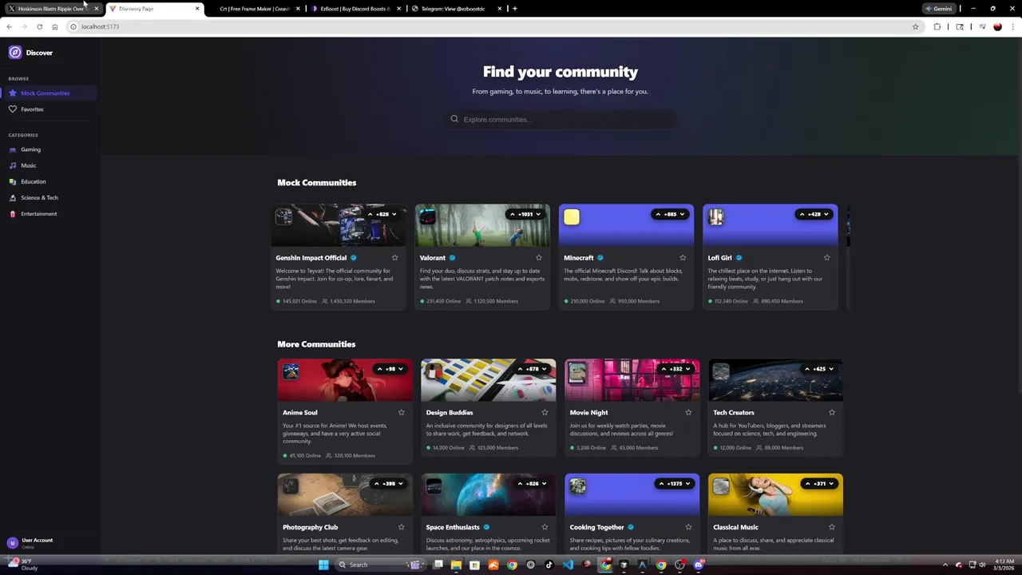Toggle favorite star on Valorant card
1022x575 pixels.
tap(539, 258)
